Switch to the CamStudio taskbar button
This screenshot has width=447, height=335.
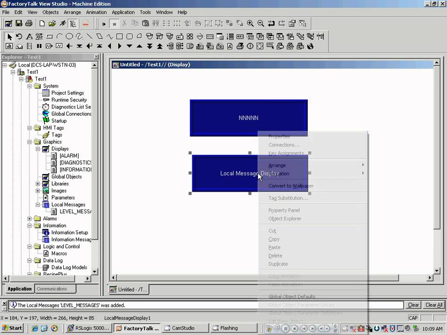point(185,328)
